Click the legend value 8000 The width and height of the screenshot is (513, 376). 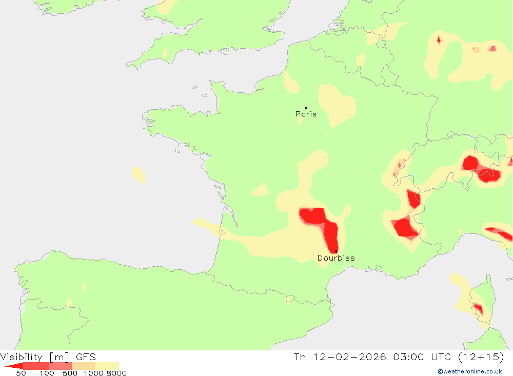pos(116,373)
